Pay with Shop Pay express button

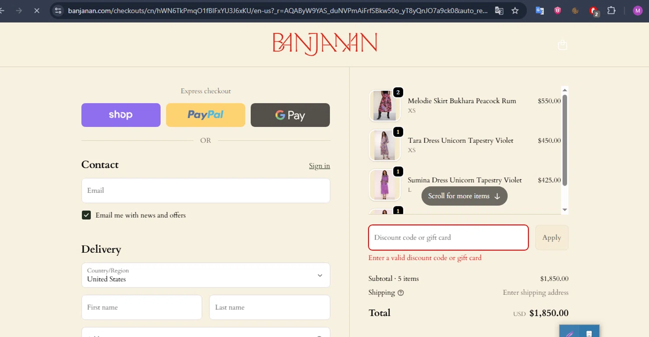tap(121, 115)
